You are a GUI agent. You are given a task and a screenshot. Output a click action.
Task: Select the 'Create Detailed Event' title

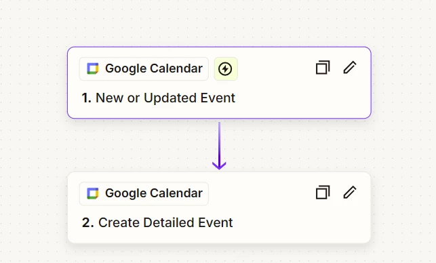[165, 223]
